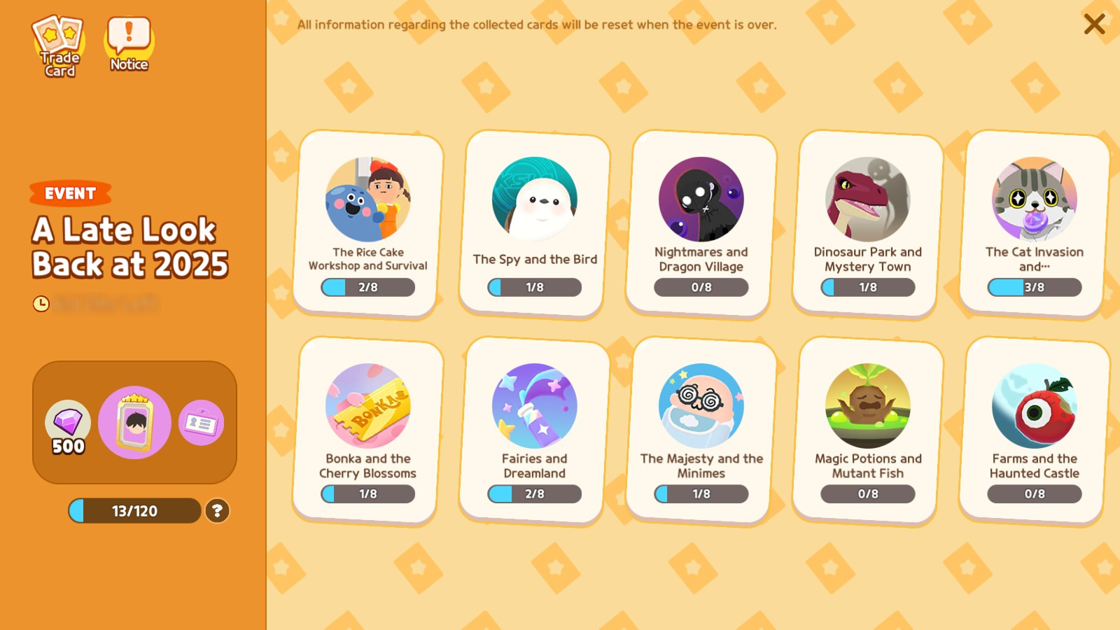Open the Notice speech bubble icon
The height and width of the screenshot is (630, 1120).
[129, 44]
